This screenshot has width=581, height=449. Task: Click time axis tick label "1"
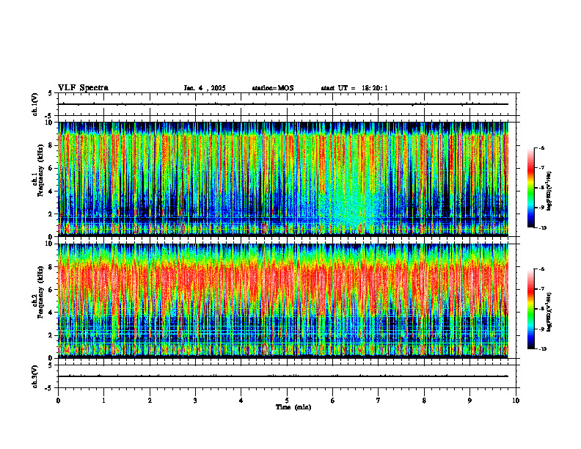(x=103, y=401)
